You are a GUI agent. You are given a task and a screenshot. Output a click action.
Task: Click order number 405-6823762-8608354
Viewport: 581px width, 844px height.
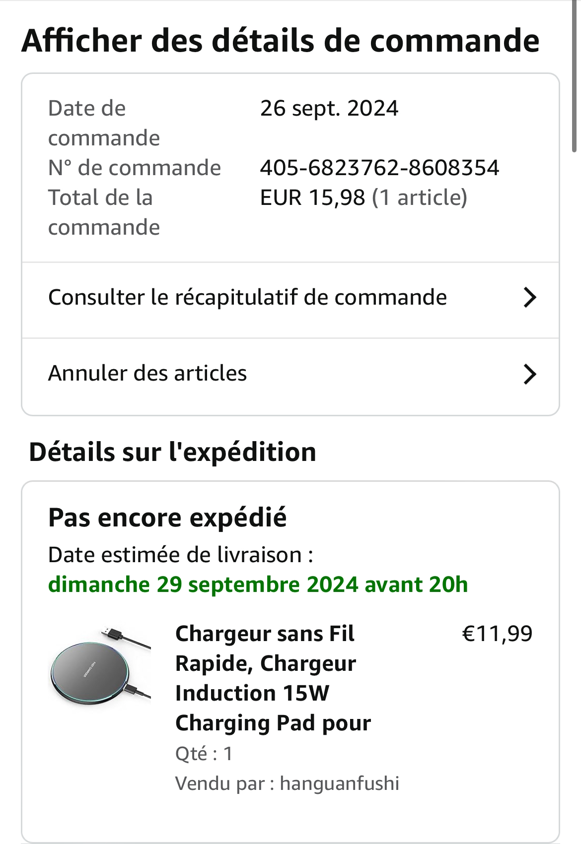point(379,168)
